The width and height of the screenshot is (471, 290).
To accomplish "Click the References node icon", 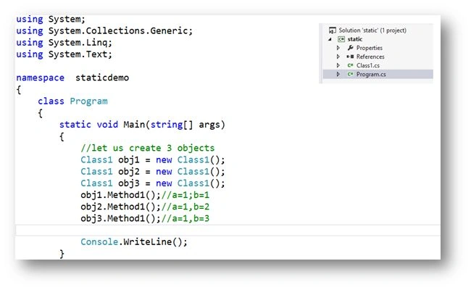I will coord(350,57).
